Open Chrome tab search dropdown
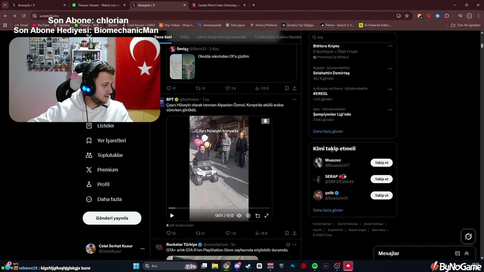Image resolution: width=484 pixels, height=272 pixels. click(5, 5)
